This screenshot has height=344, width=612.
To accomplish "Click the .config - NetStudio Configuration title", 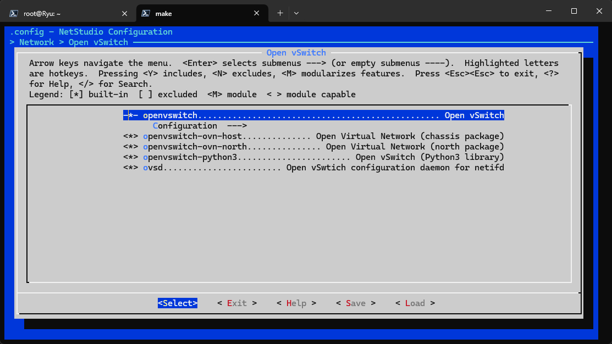I will point(91,32).
